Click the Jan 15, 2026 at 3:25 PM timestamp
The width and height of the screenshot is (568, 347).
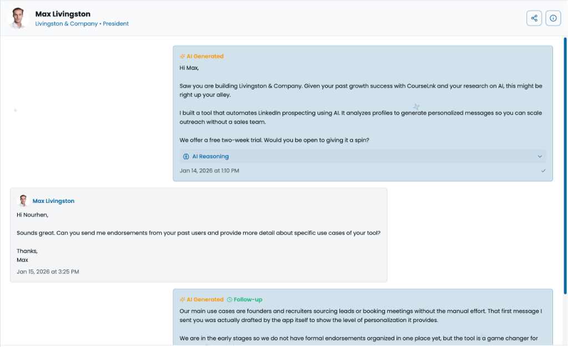pyautogui.click(x=48, y=272)
